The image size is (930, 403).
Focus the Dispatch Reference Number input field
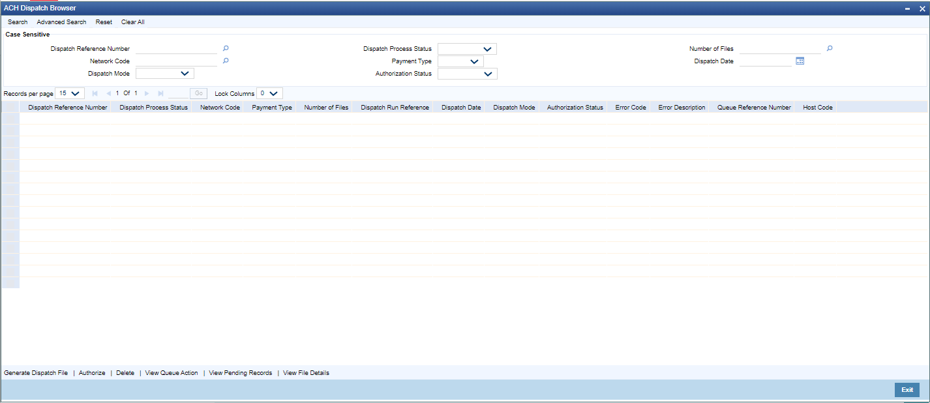[176, 48]
